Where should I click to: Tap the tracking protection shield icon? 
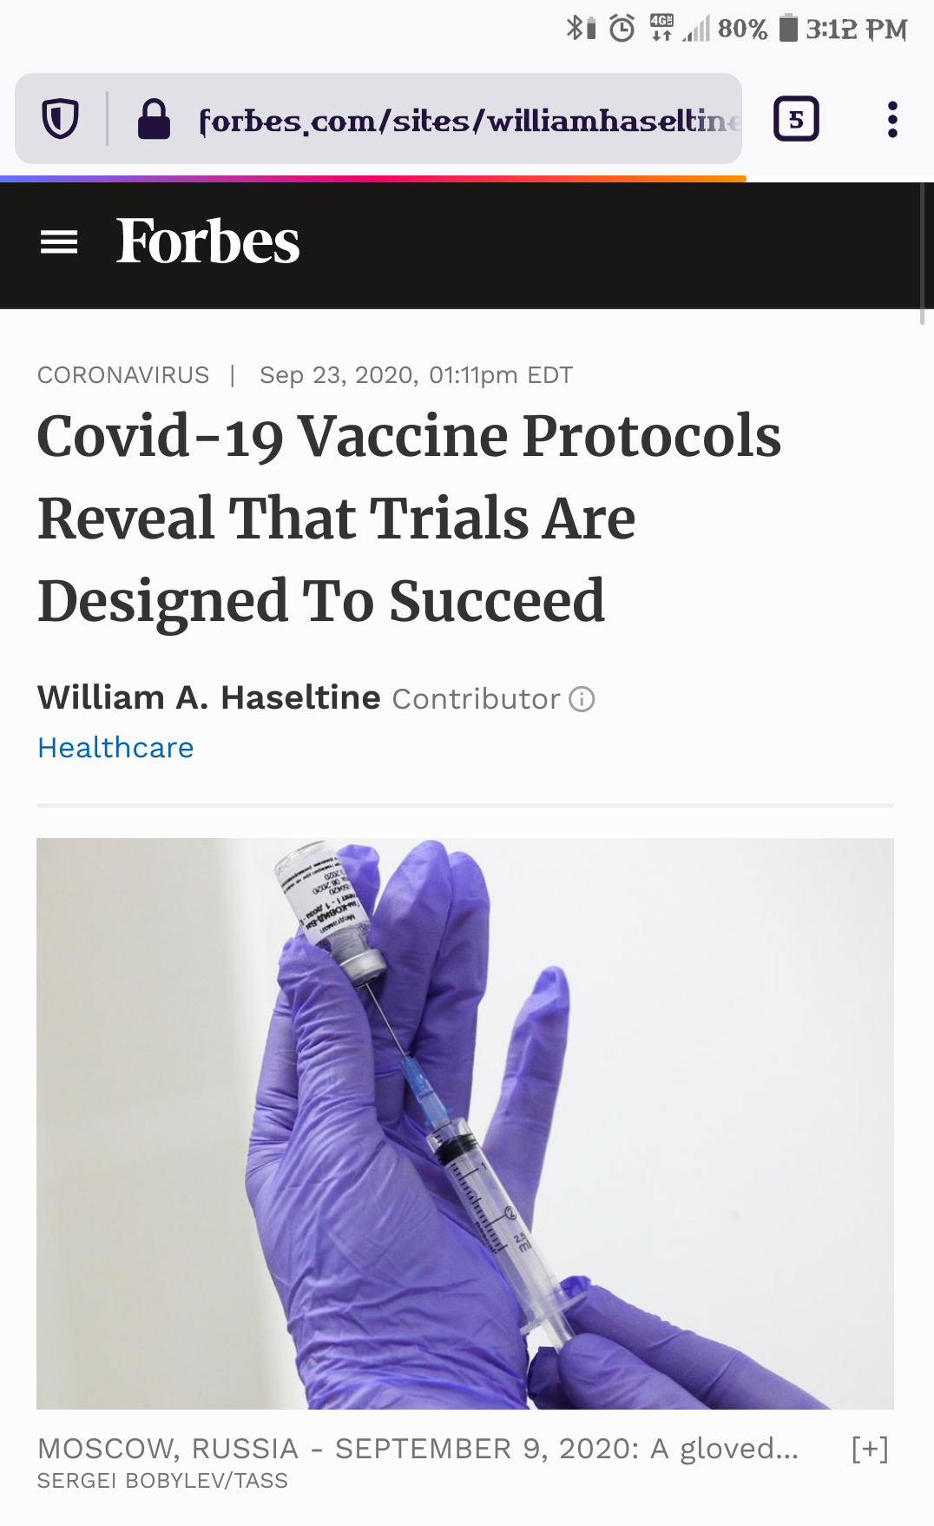(x=60, y=119)
